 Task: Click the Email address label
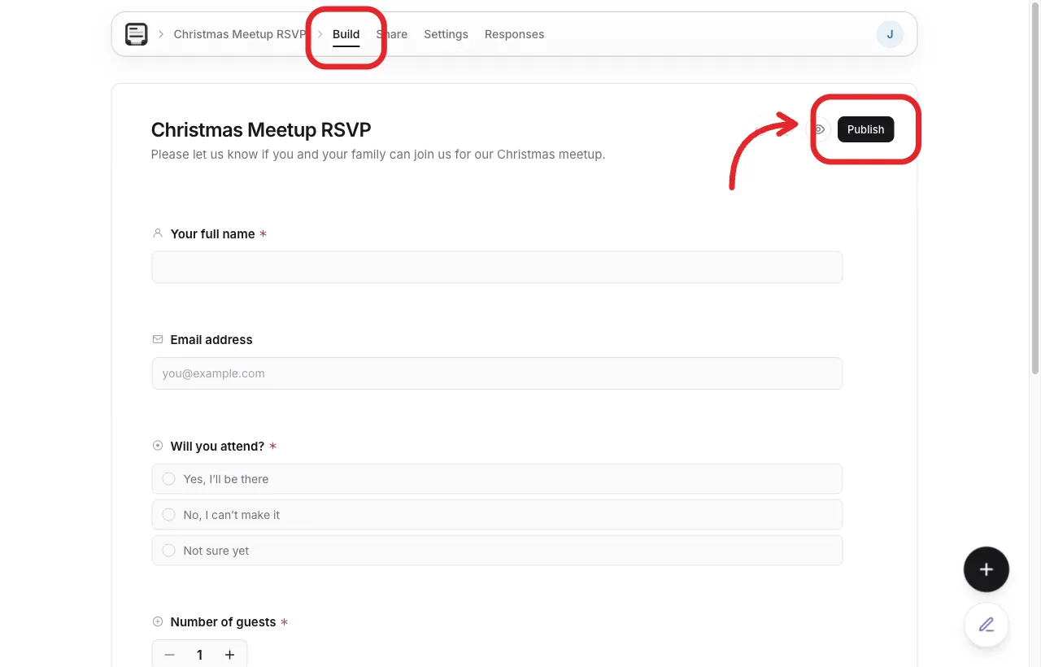pos(211,339)
